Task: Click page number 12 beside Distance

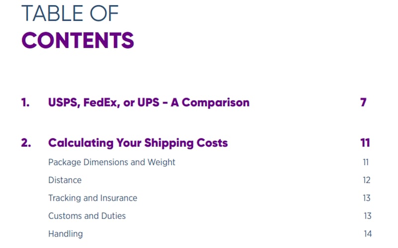Action: [366, 180]
